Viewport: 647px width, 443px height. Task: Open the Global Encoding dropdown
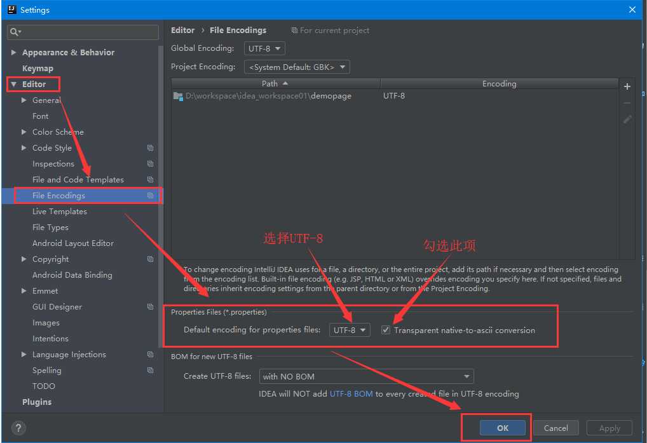pos(264,48)
